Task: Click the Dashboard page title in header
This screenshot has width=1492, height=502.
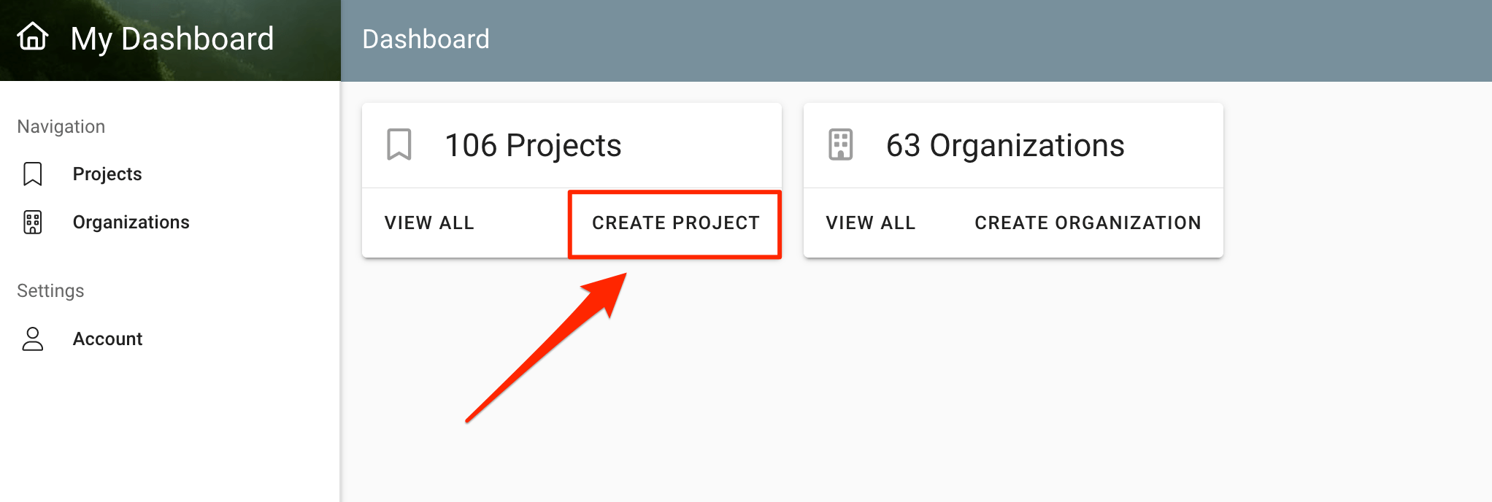Action: 426,39
